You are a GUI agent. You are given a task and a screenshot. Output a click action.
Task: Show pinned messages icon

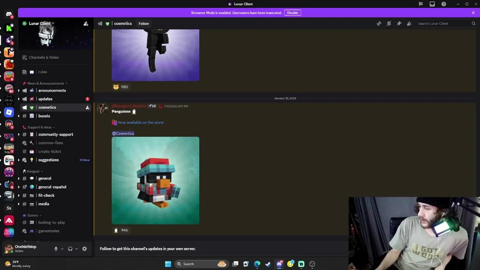pos(399,24)
